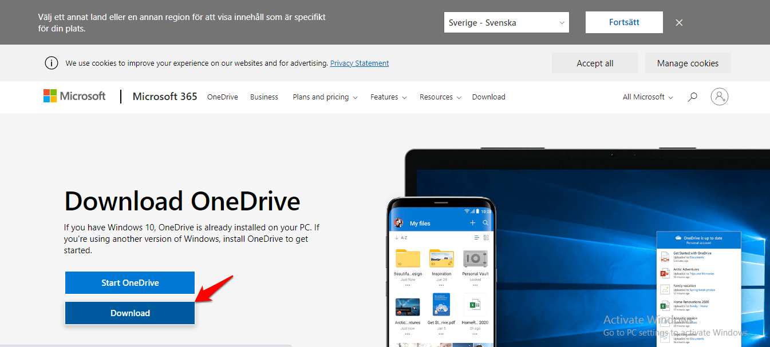The image size is (770, 347).
Task: Click the Beautiful design folder in phone image
Action: pyautogui.click(x=408, y=258)
